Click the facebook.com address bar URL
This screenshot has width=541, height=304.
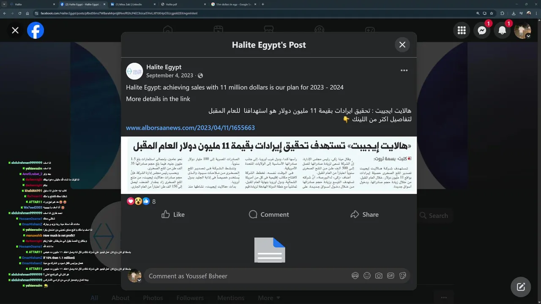[x=119, y=13]
